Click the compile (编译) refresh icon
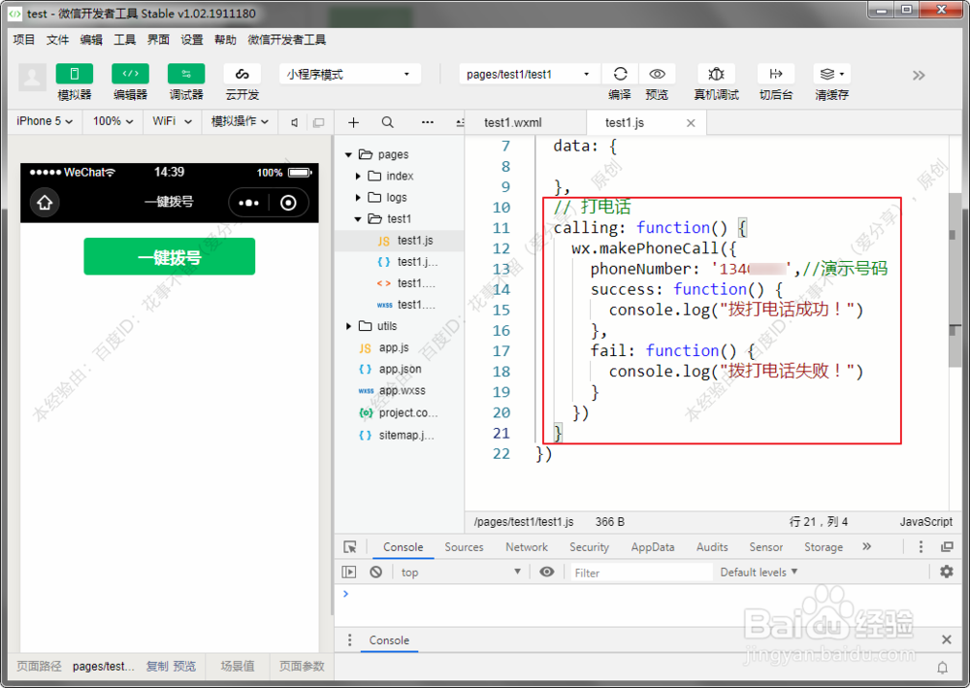The height and width of the screenshot is (688, 970). tap(620, 74)
